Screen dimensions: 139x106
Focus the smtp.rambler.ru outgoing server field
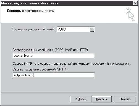[54, 75]
